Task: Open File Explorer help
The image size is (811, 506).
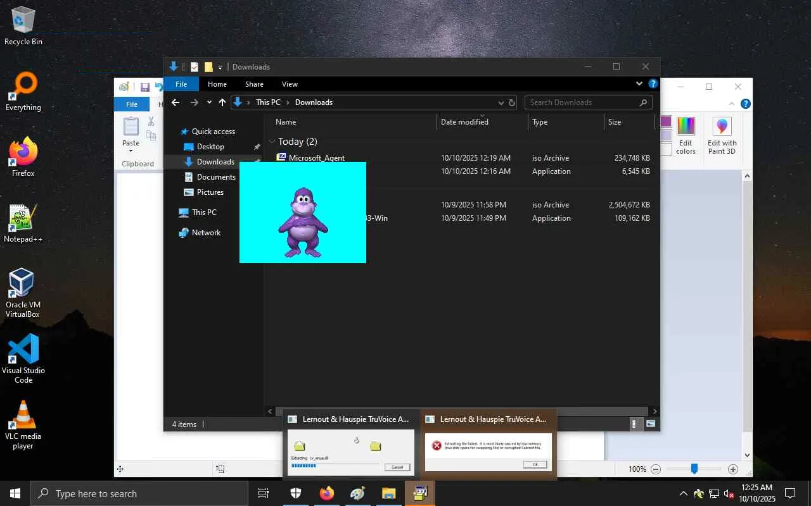Action: [x=653, y=84]
